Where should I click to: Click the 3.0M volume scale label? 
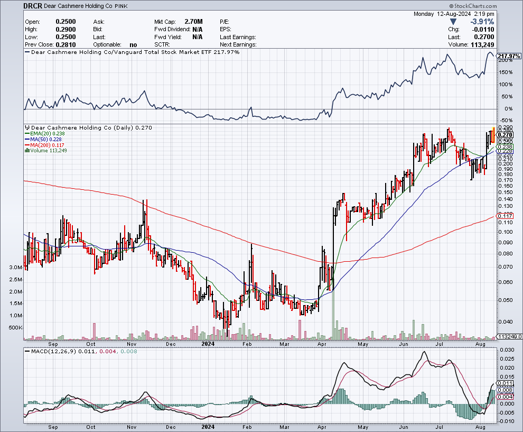pos(16,268)
